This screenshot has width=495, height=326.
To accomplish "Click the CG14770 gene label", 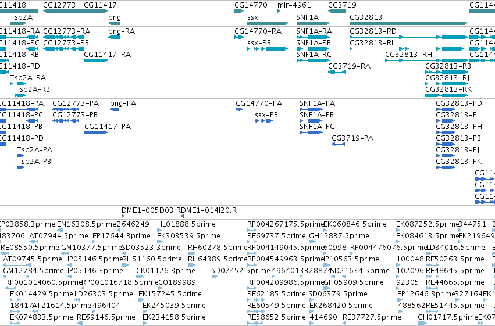I will click(x=251, y=5).
